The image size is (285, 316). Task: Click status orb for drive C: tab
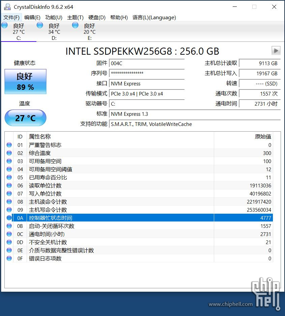pyautogui.click(x=4, y=25)
